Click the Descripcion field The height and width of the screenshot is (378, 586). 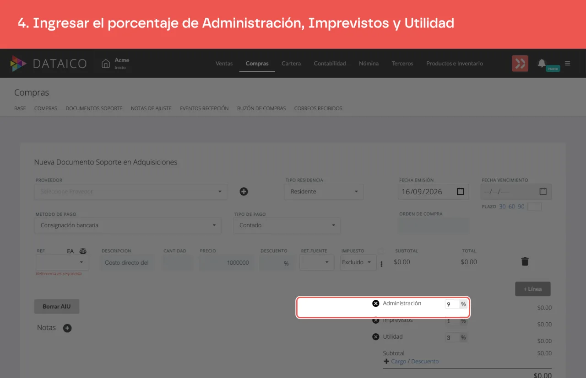127,262
